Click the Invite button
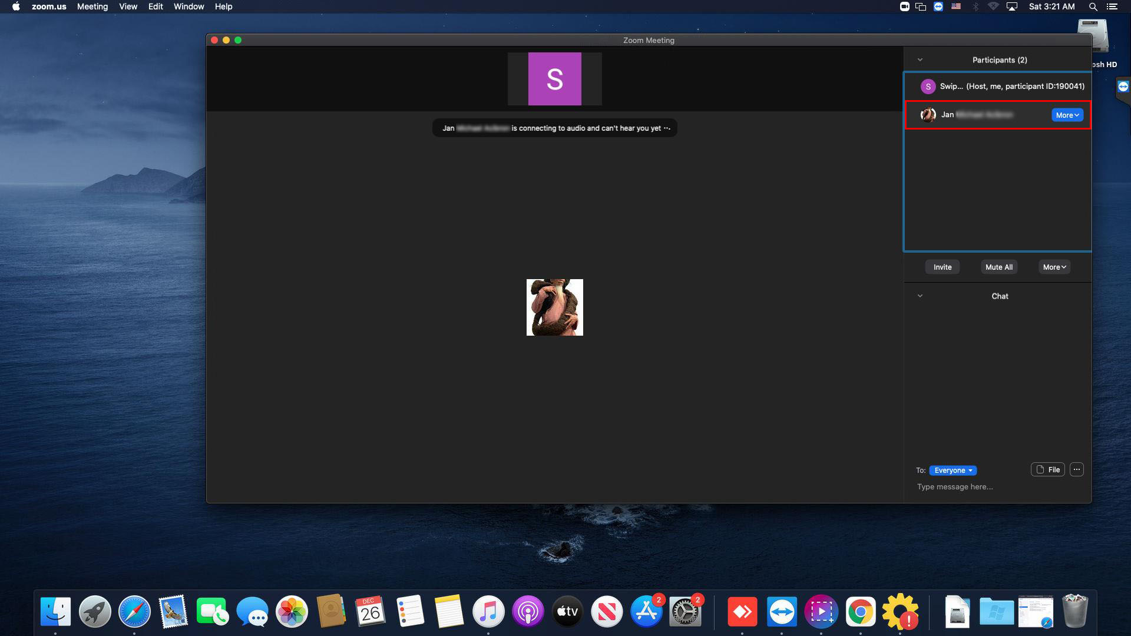Viewport: 1131px width, 636px height. tap(942, 267)
